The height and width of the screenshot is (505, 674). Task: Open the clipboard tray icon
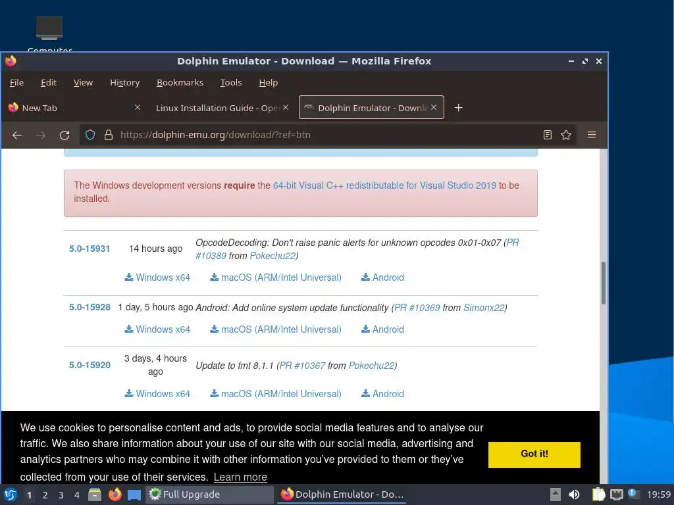[598, 494]
